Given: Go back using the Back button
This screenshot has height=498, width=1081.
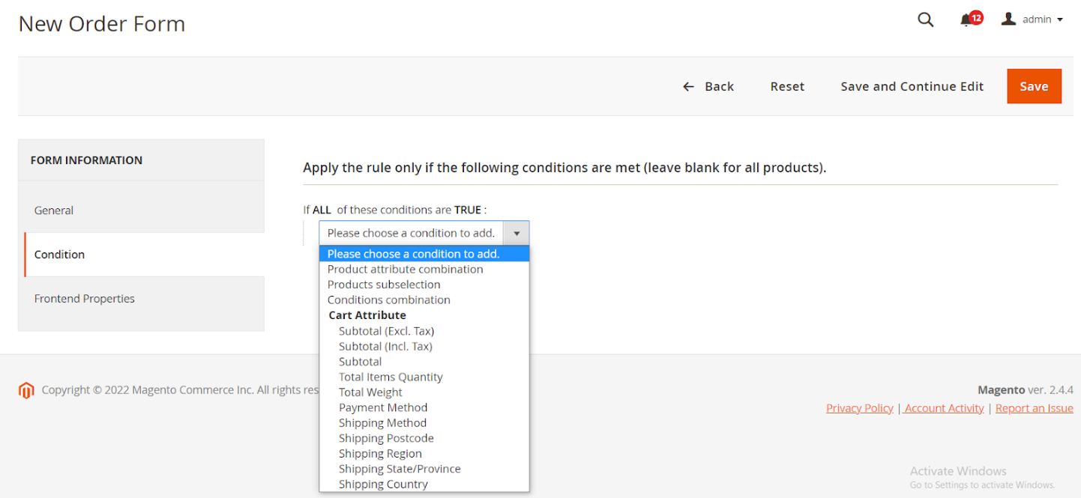Looking at the screenshot, I should [708, 86].
